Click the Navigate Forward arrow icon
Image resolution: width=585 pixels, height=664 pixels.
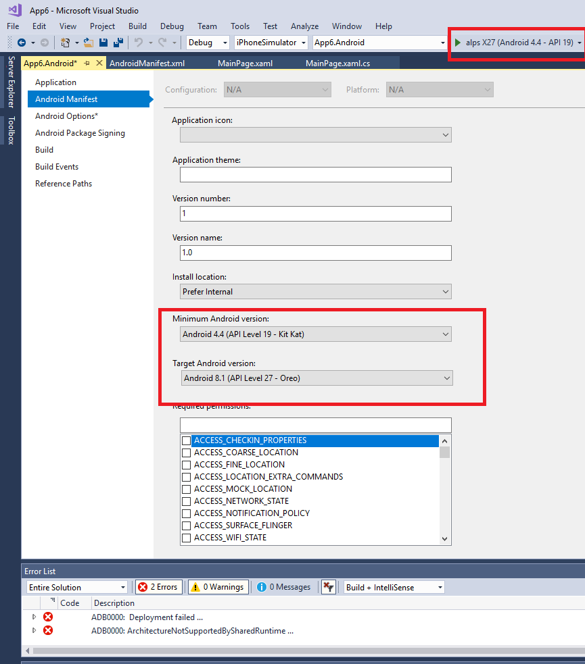tap(45, 43)
